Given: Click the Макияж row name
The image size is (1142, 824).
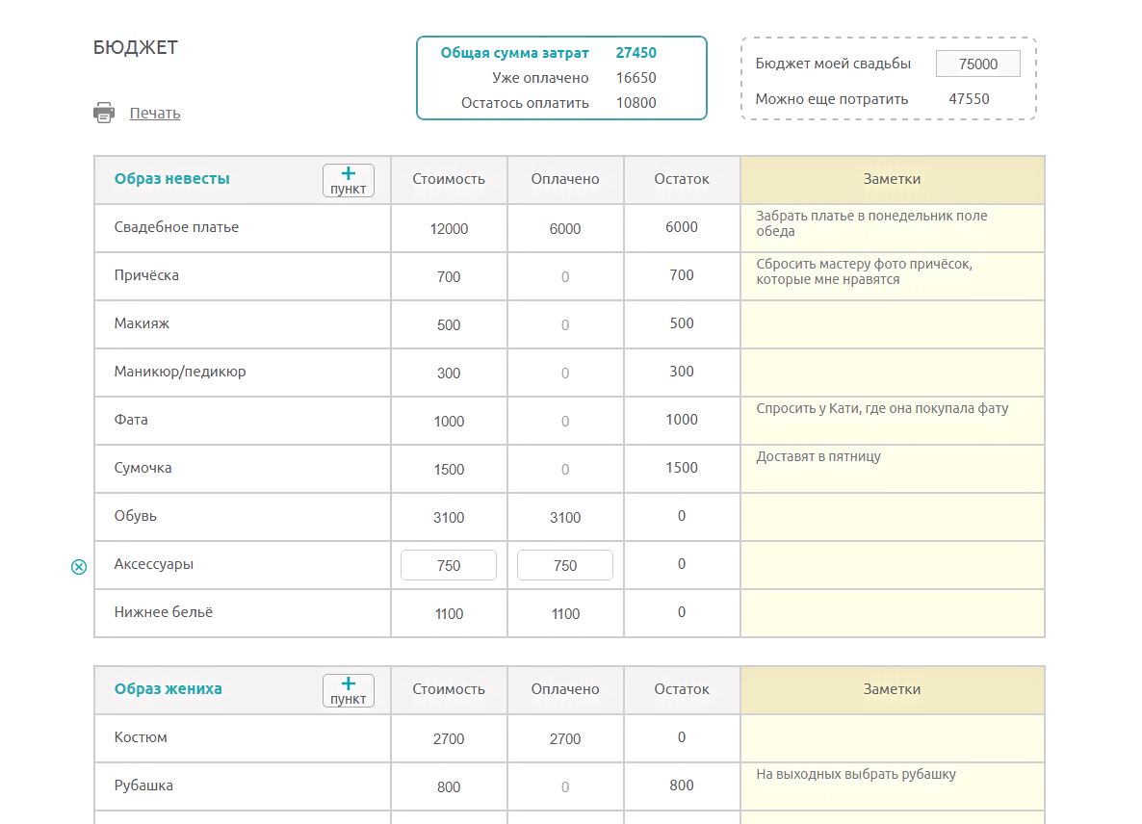Looking at the screenshot, I should [142, 323].
